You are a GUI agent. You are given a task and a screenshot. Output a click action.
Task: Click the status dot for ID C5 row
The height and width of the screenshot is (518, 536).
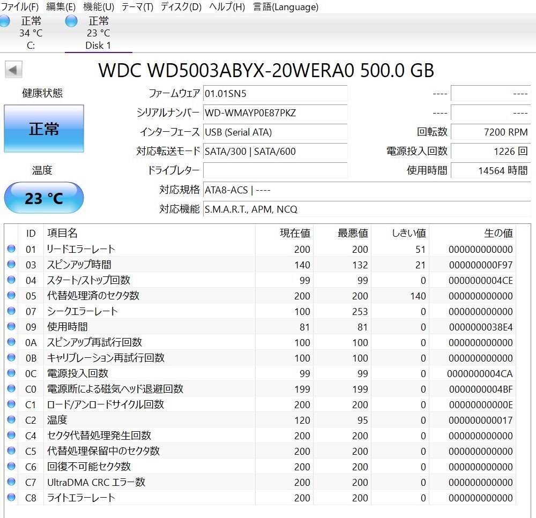[11, 451]
